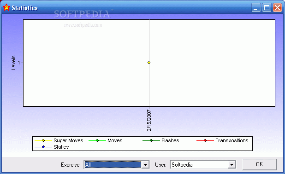Screen dimensions: 285x174
Task: Click the Statistics title text
Action: coord(25,8)
